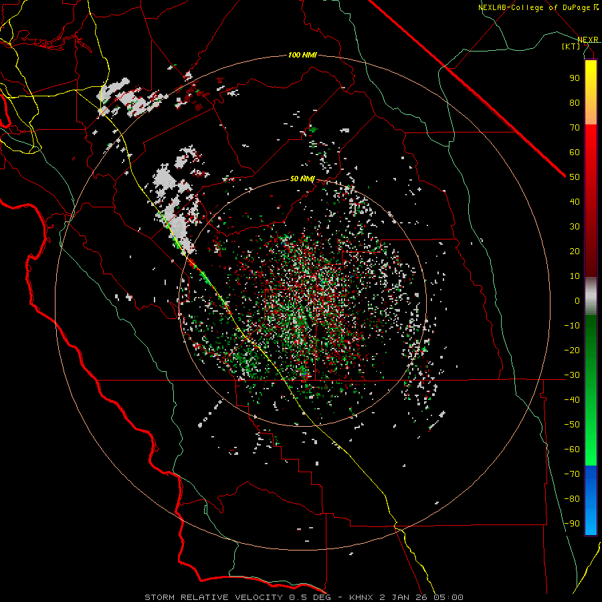This screenshot has width=602, height=602.
Task: Click the 30 value on the velocity scale
Action: (575, 227)
